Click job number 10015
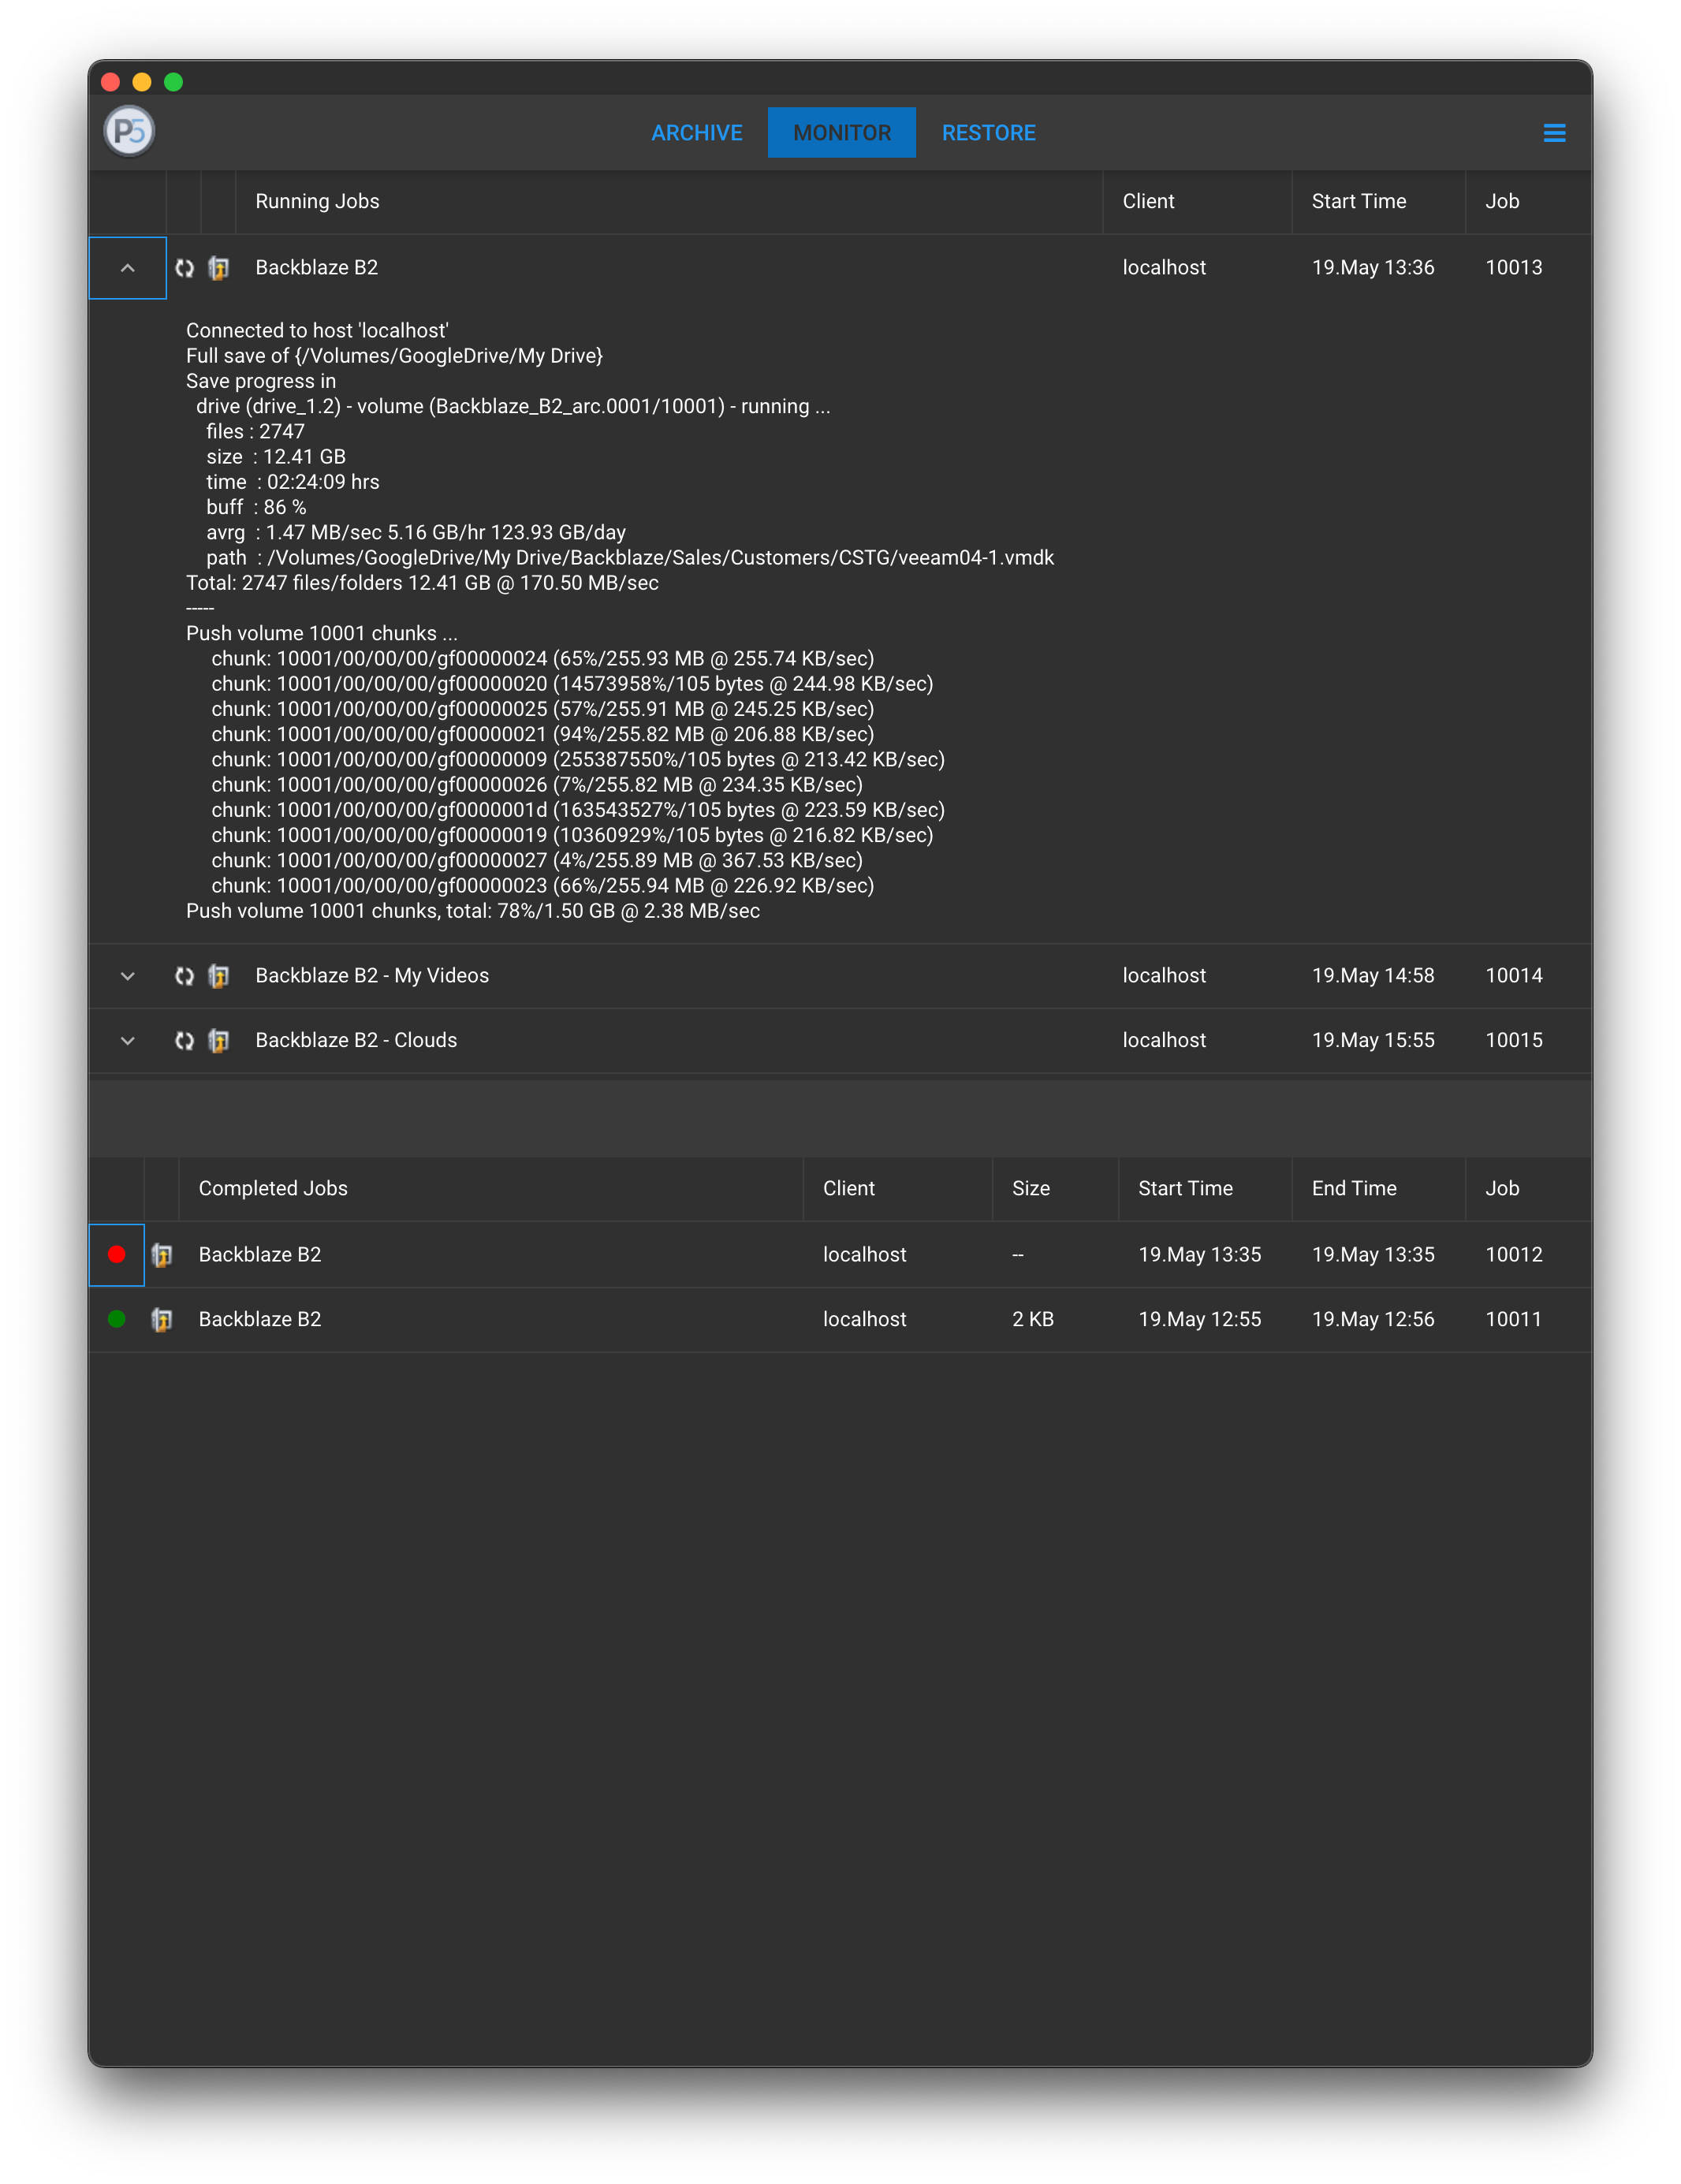 tap(1514, 1041)
